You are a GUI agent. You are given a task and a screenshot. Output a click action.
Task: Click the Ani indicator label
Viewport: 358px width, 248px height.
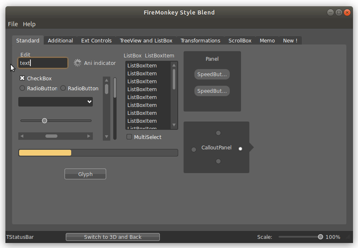coord(100,63)
